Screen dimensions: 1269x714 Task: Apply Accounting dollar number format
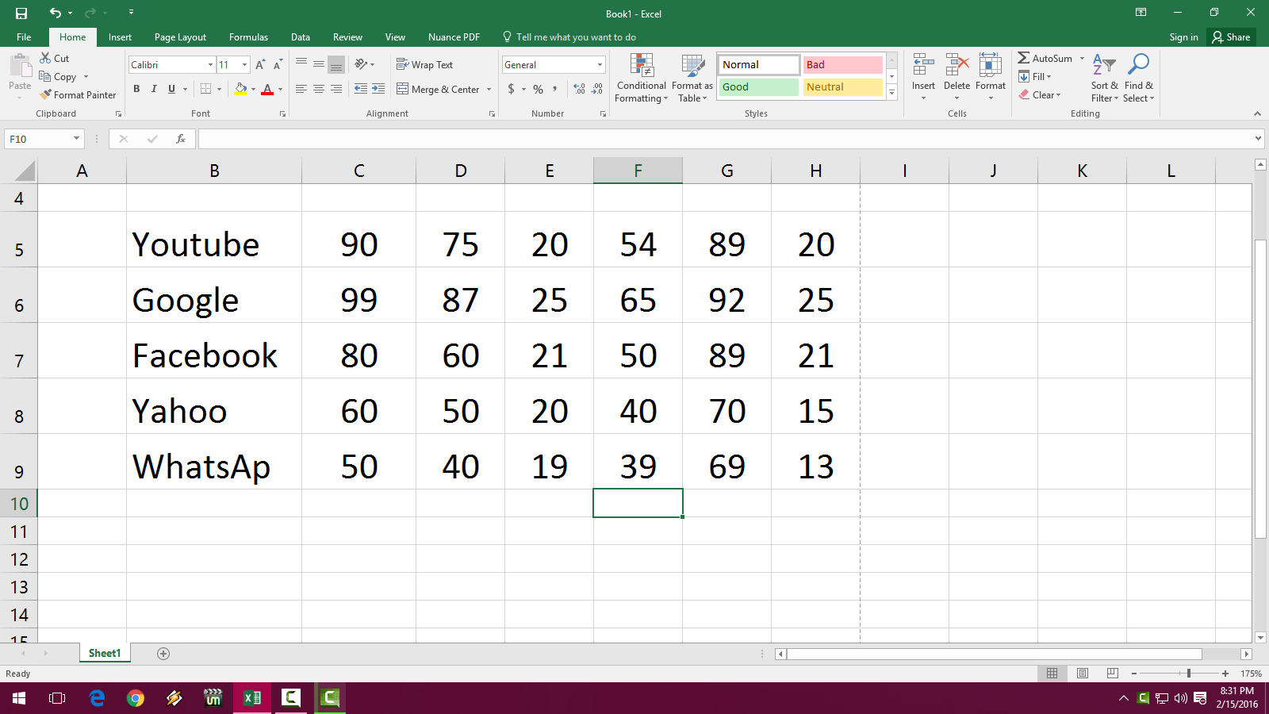pos(511,89)
